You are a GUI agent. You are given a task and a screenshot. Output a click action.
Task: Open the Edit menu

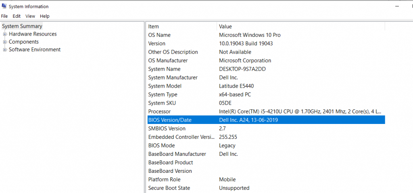17,16
